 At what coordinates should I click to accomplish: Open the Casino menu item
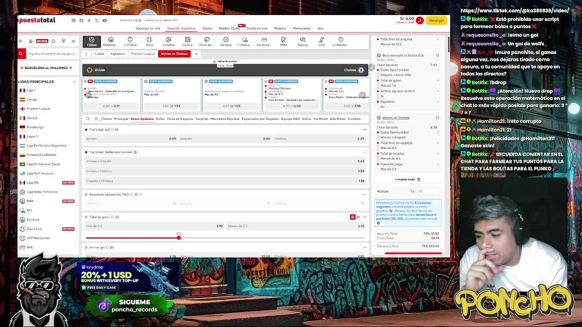point(207,28)
